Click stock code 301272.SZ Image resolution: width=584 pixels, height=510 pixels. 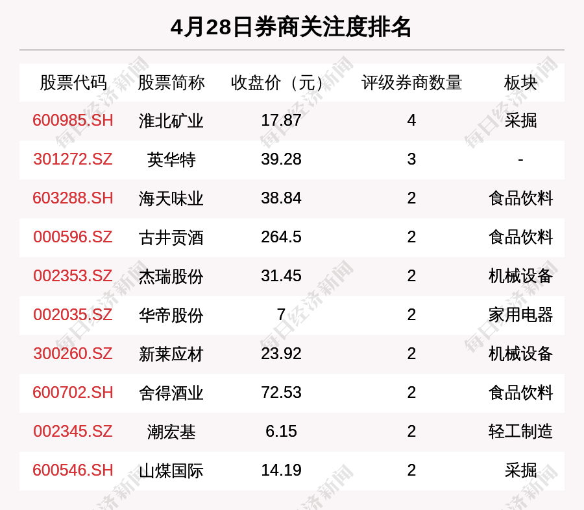point(73,159)
